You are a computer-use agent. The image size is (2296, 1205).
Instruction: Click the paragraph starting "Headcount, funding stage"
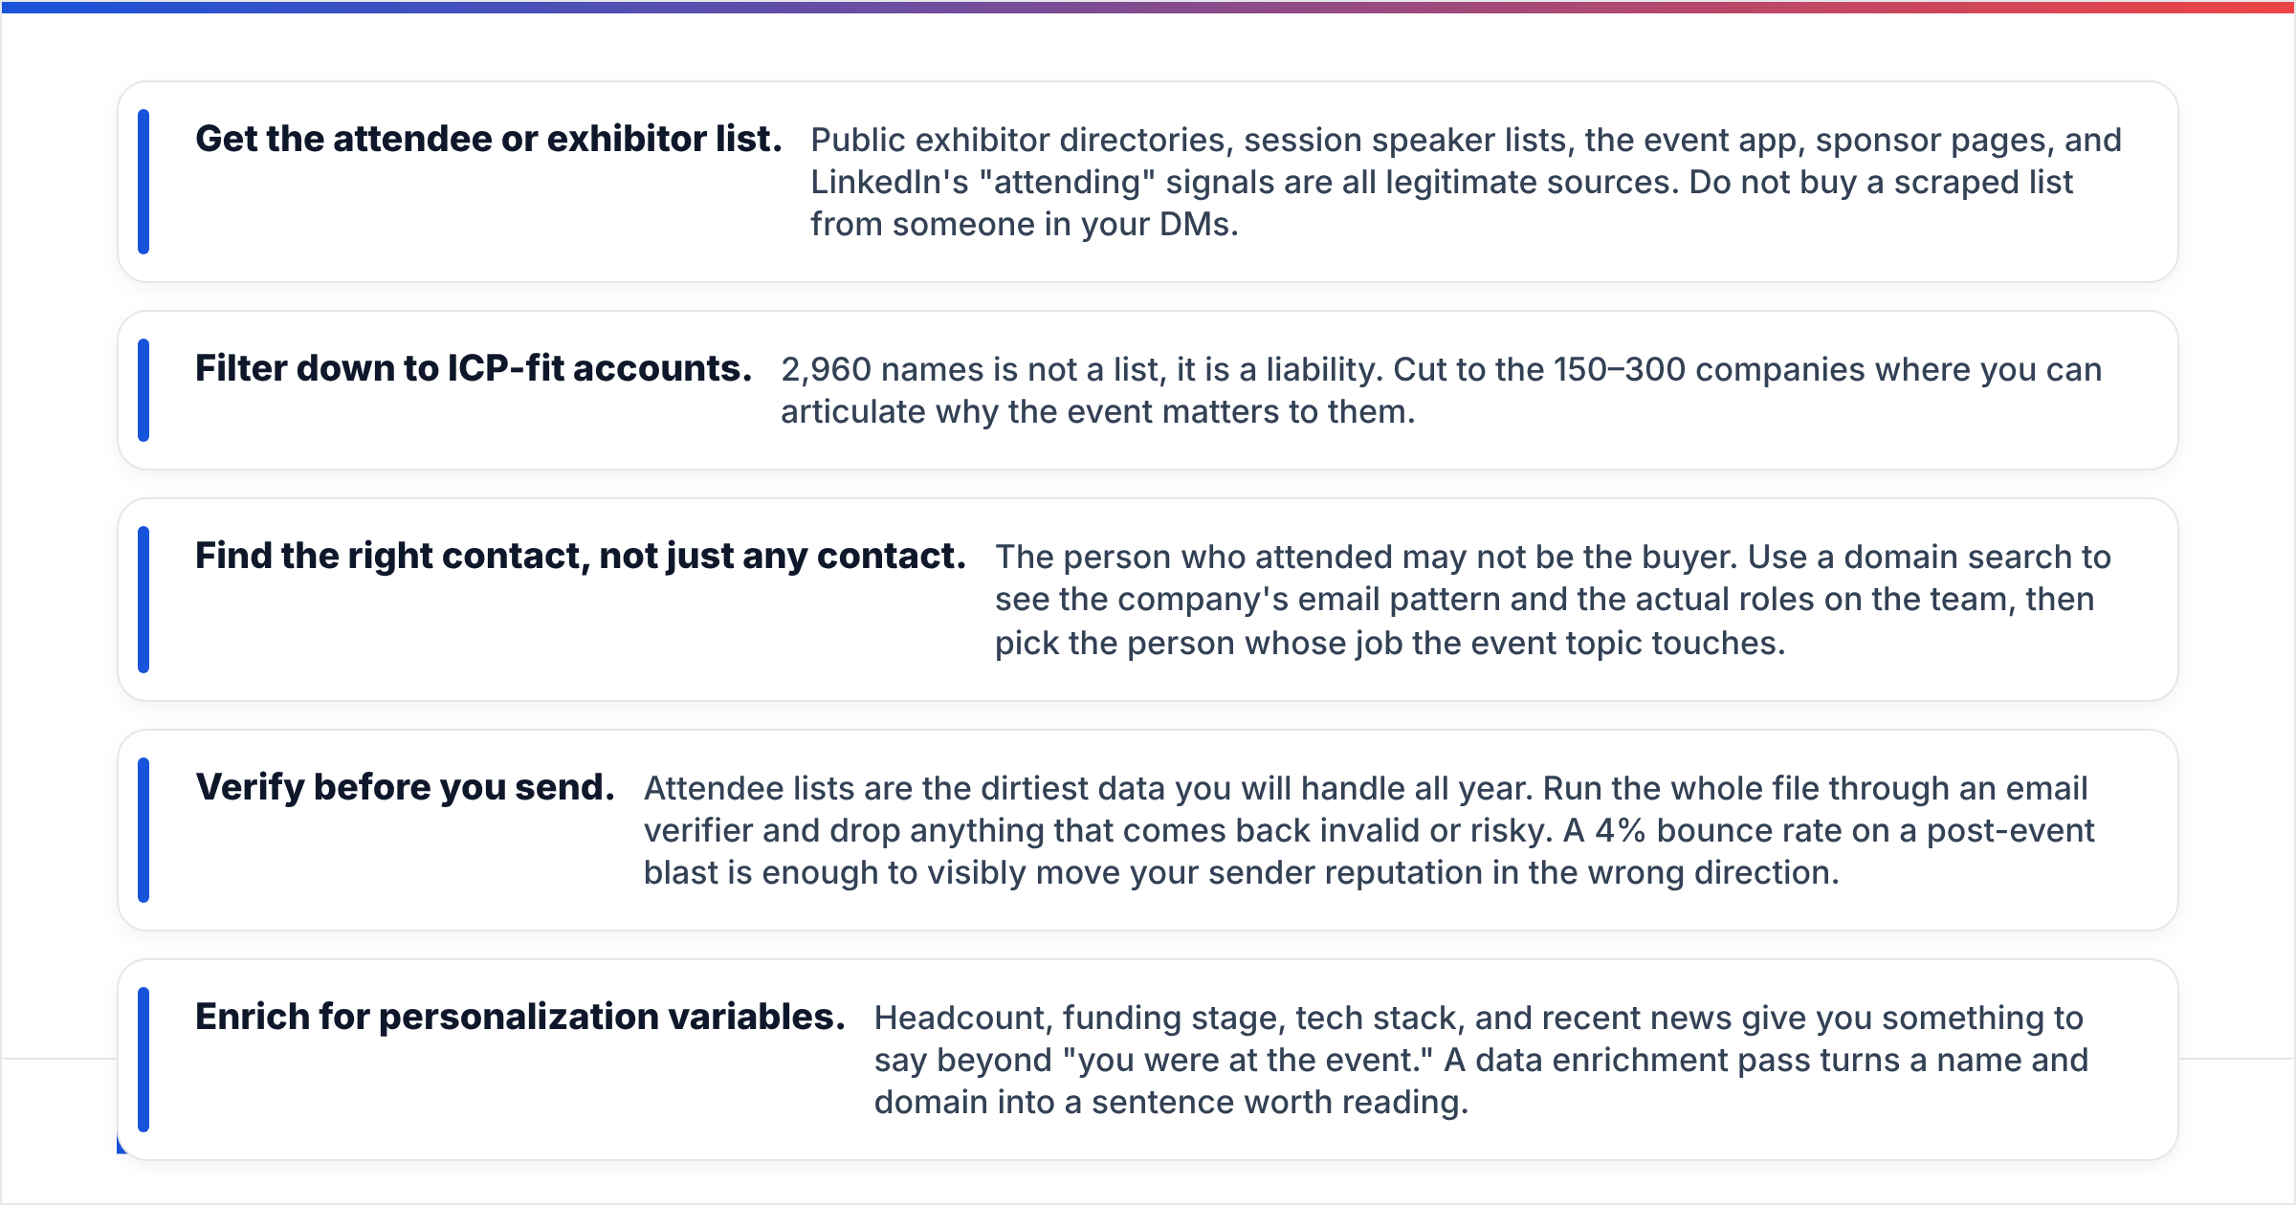click(1481, 1060)
